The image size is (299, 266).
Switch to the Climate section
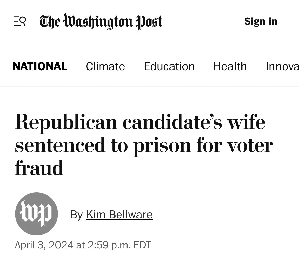106,66
